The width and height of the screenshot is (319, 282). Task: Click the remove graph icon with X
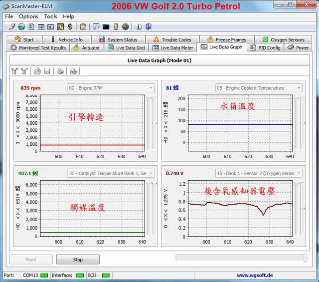(23, 71)
